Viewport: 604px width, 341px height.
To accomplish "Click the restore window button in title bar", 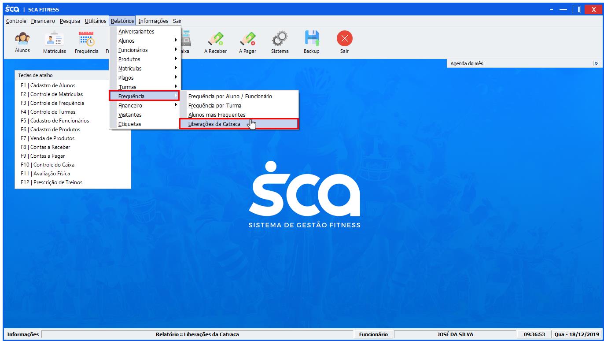I will pyautogui.click(x=577, y=9).
